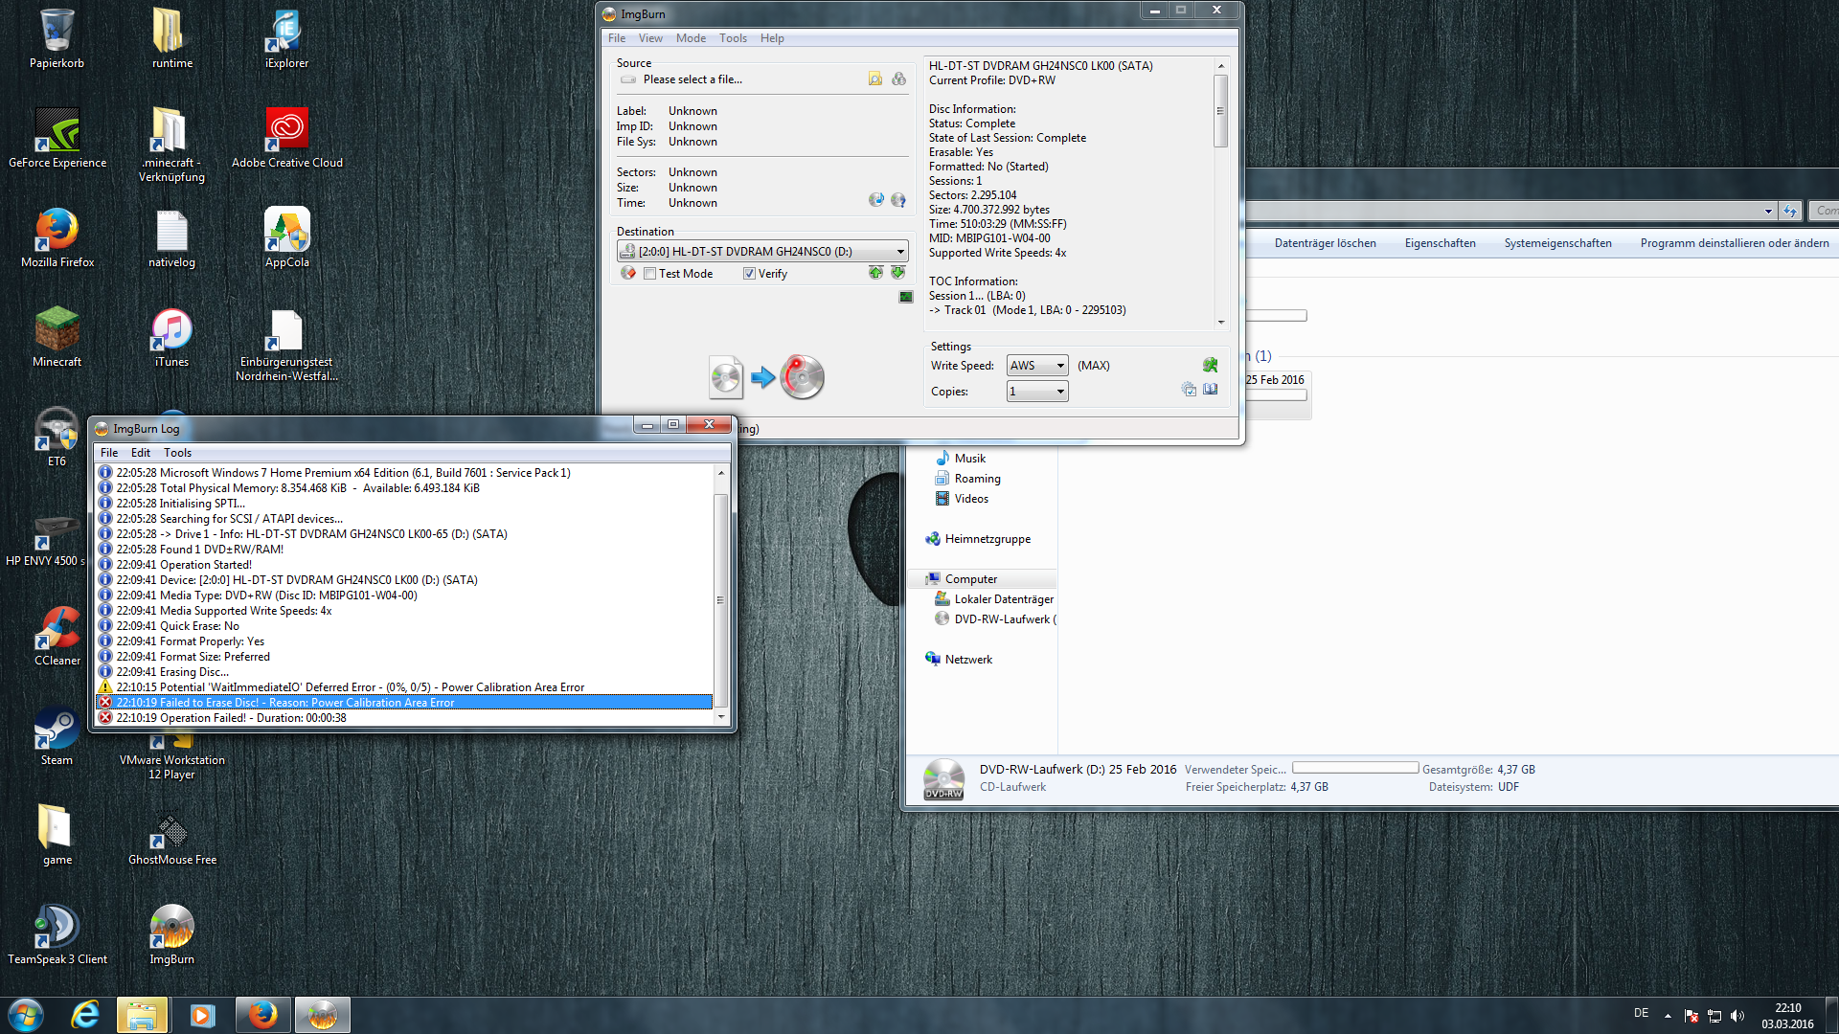
Task: Click Systemeigenschaften in the Explorer toolbar
Action: (x=1557, y=243)
